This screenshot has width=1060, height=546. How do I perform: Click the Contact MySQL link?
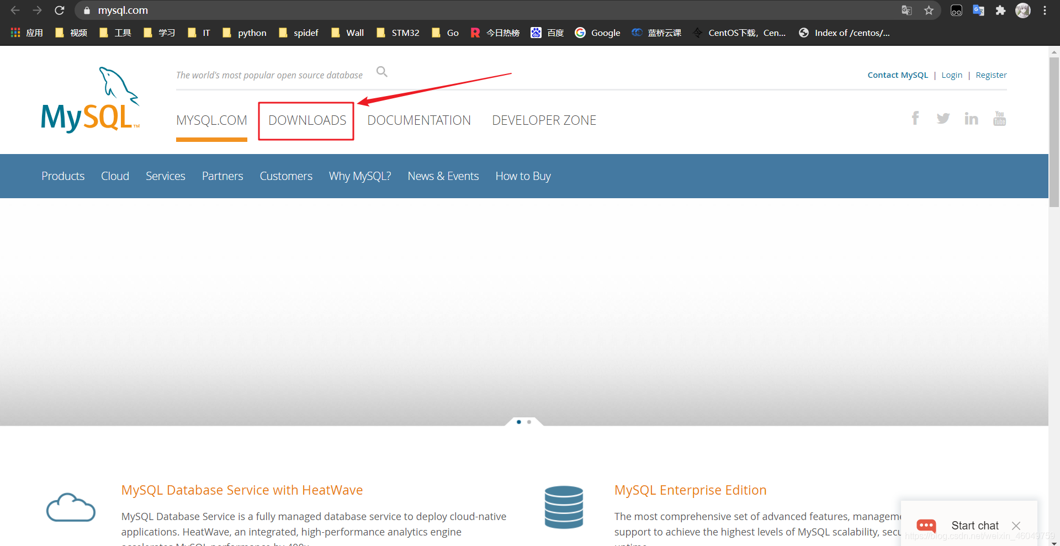click(x=898, y=75)
